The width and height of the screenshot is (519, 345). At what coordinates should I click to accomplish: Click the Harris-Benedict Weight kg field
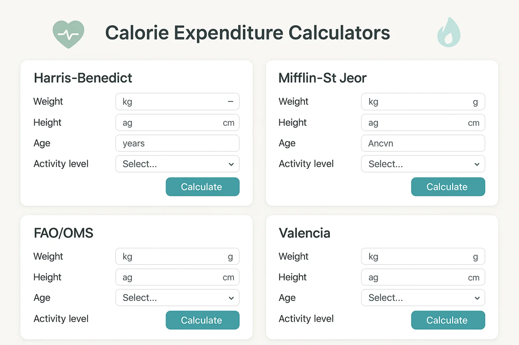pos(177,101)
